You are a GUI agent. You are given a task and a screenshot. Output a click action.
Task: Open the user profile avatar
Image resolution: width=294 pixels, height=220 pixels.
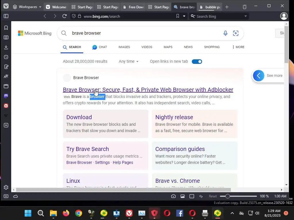click(284, 16)
